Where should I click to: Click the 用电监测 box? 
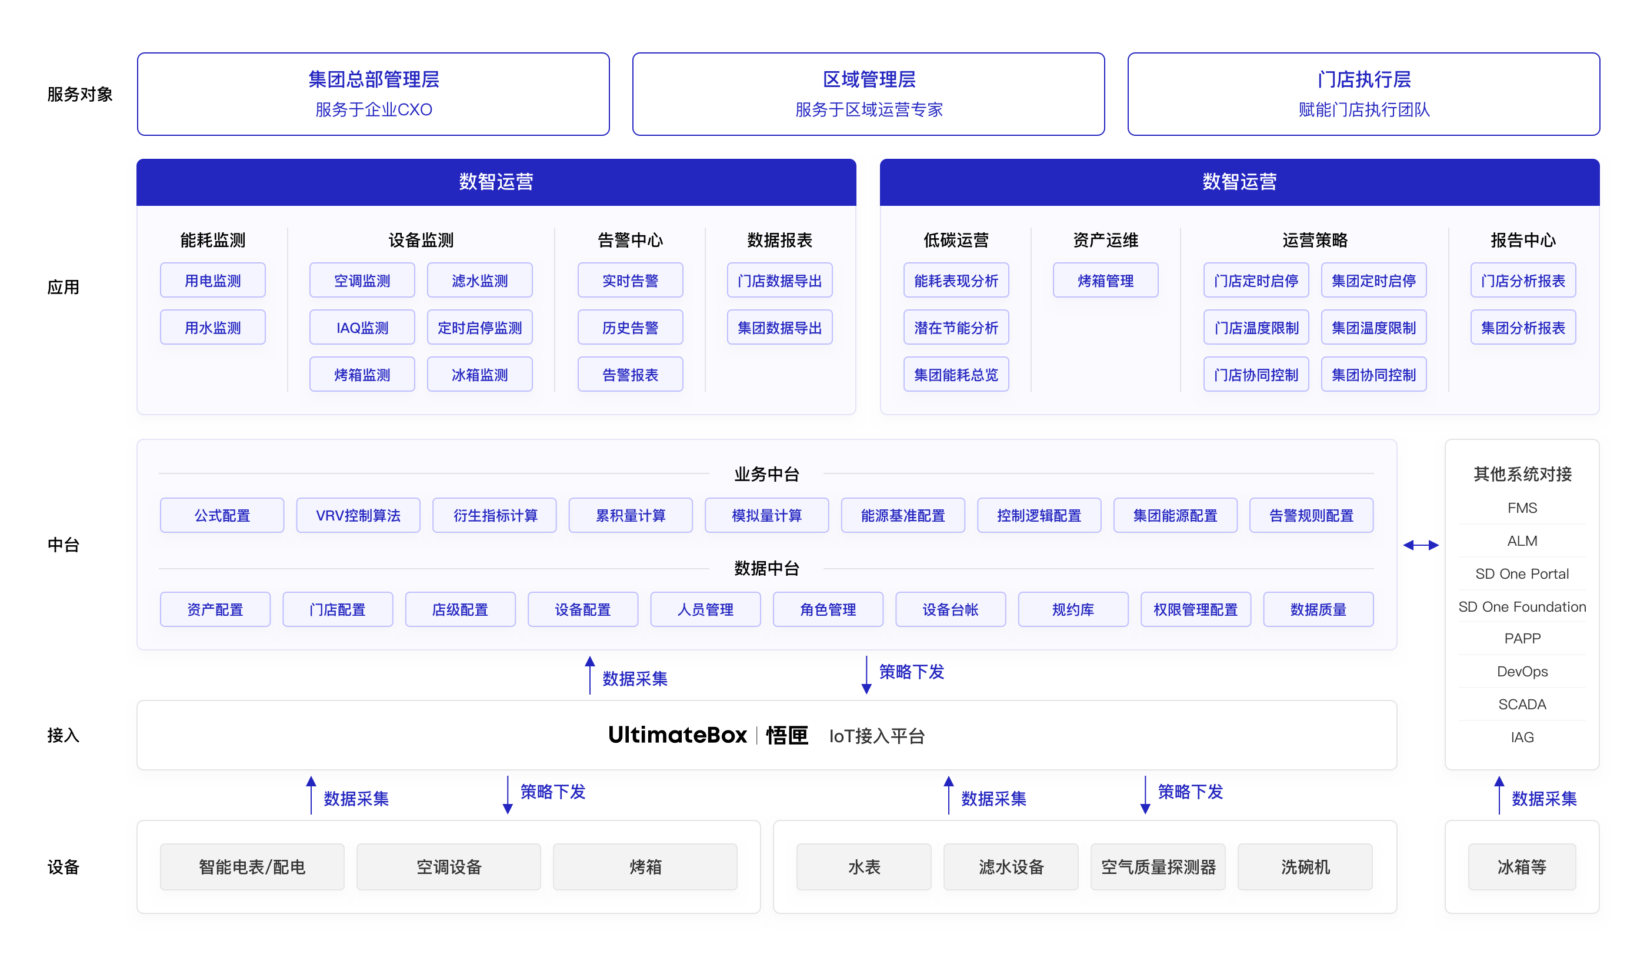point(212,281)
